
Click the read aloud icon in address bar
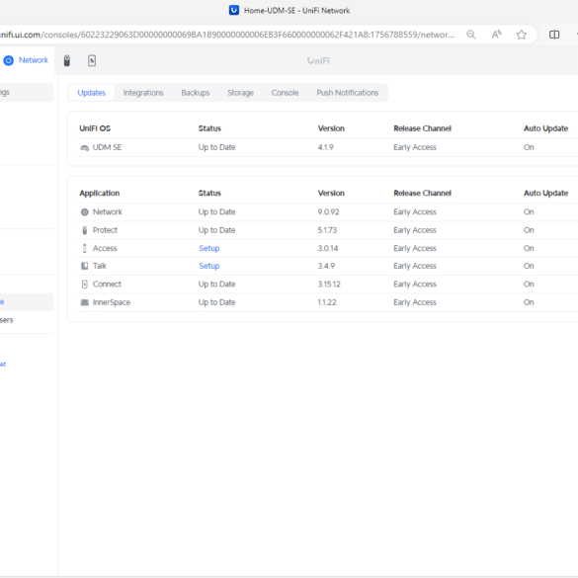(496, 35)
